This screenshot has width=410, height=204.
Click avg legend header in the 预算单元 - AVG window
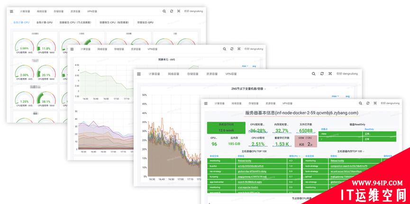tap(254, 66)
